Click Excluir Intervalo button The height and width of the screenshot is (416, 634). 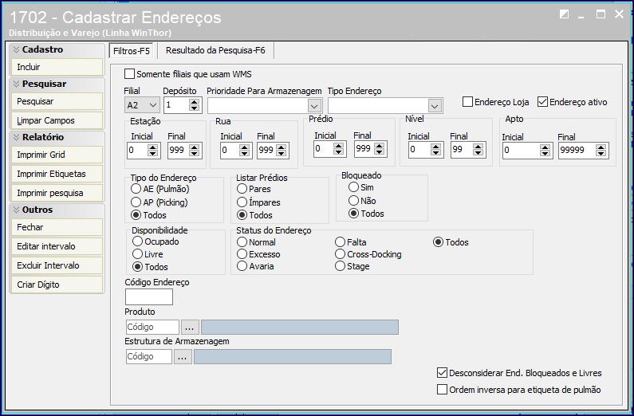[57, 265]
